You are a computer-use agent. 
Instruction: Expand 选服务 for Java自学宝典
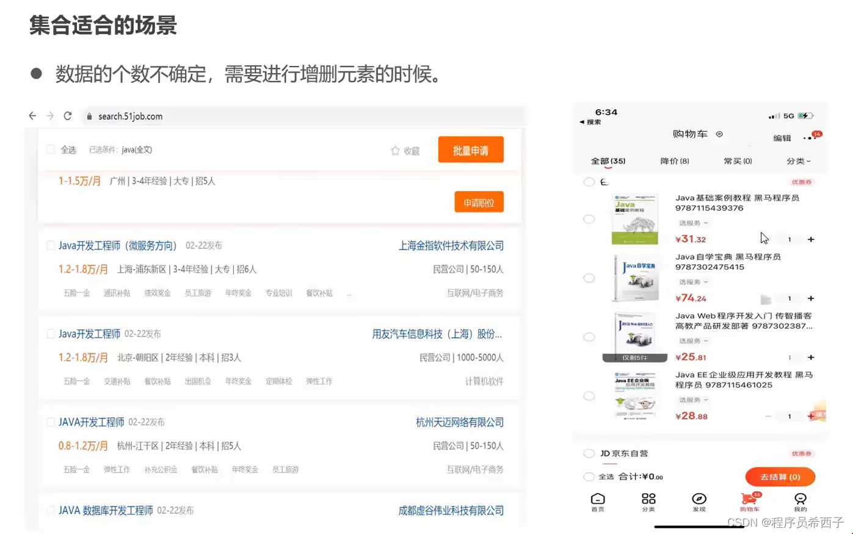click(x=694, y=282)
